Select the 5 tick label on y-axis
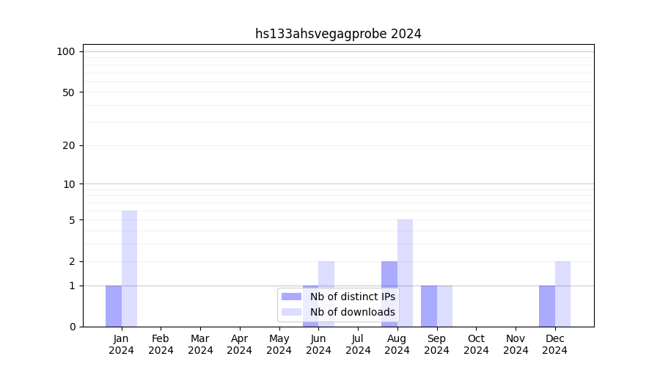 coord(72,220)
